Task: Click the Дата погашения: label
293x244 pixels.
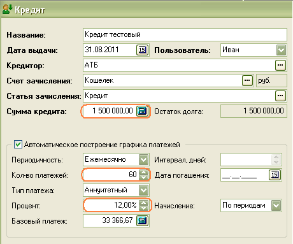Action: coord(182,175)
